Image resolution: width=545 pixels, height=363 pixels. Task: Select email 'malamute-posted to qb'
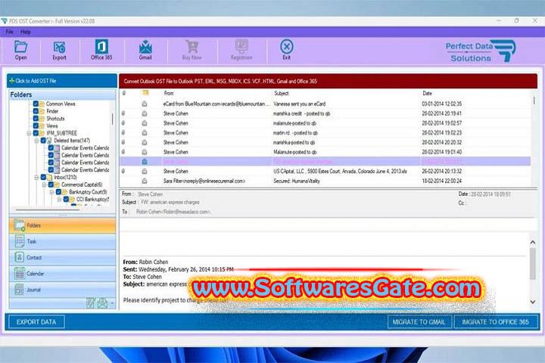[325, 123]
